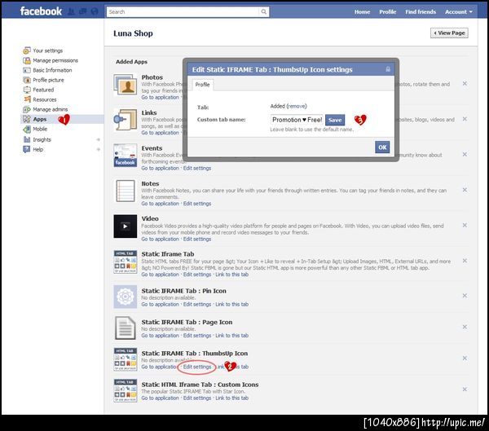489x431 pixels.
Task: Open Insights in sidebar
Action: tap(37, 139)
